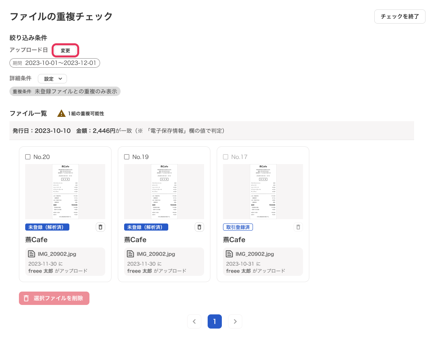Viewport: 435px width, 338px height.
Task: Click 未登録（解析済）badge on No.20 card
Action: tap(47, 227)
